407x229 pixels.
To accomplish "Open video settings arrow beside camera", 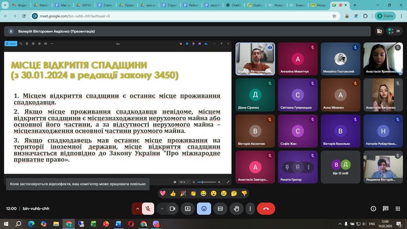I will click(x=162, y=209).
